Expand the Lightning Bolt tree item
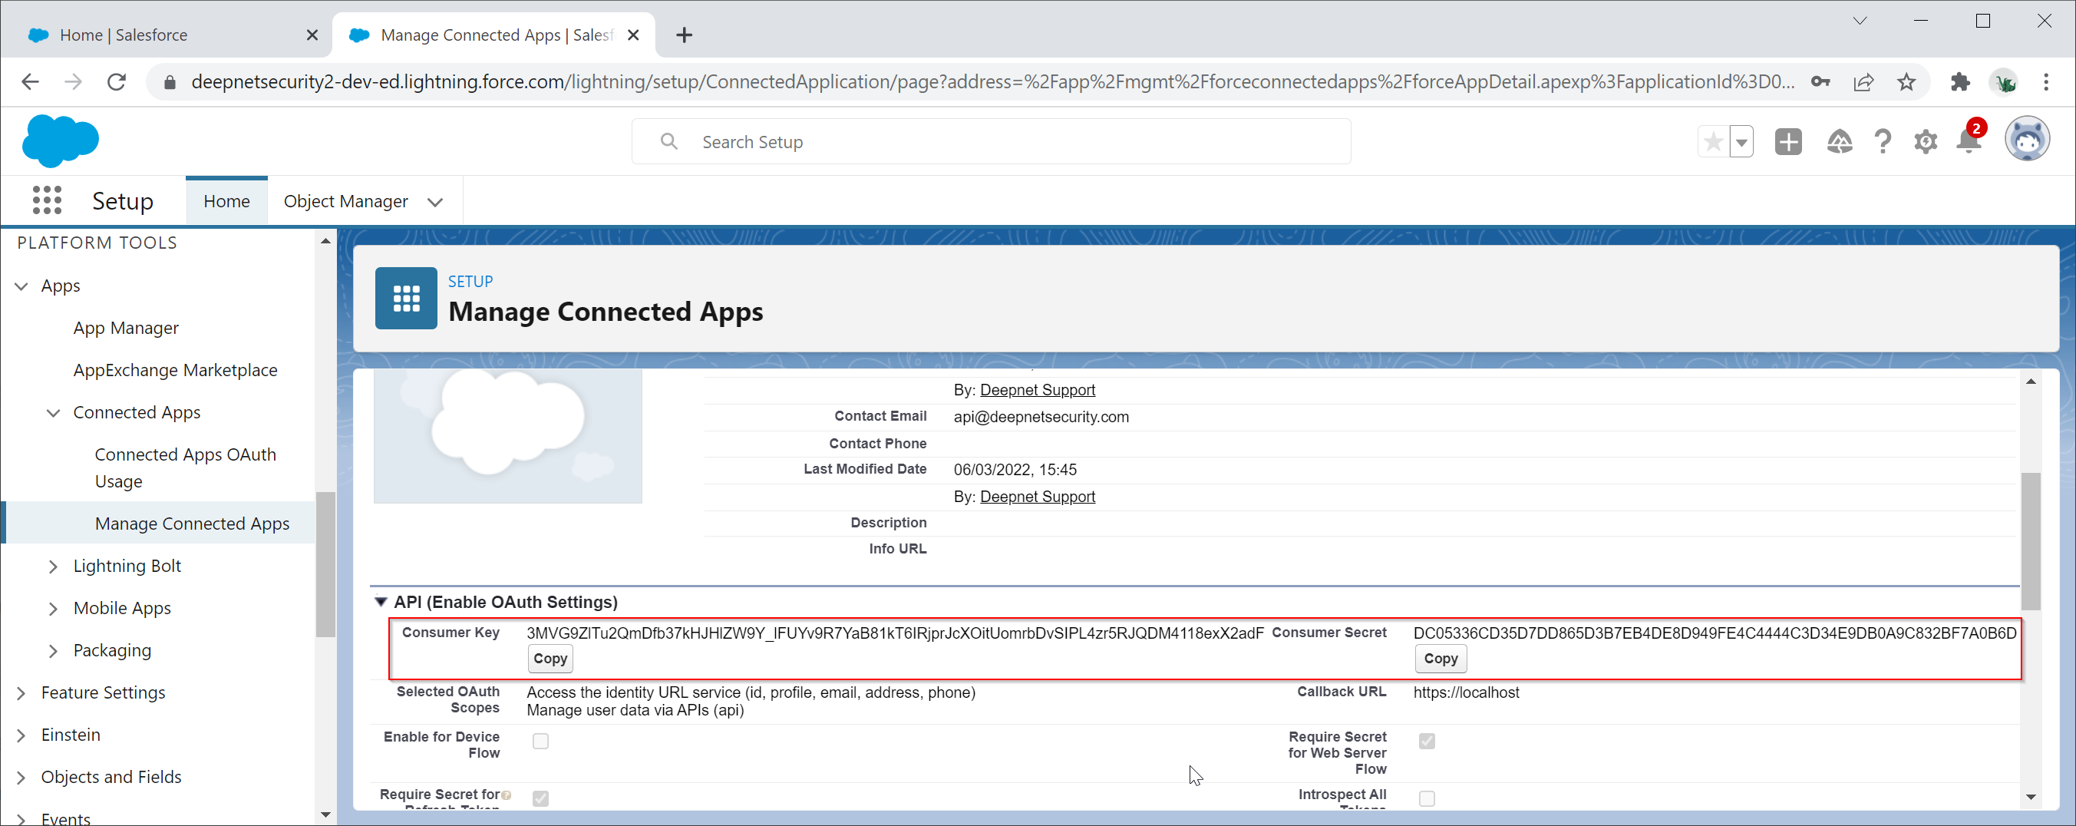This screenshot has height=826, width=2076. 53,567
